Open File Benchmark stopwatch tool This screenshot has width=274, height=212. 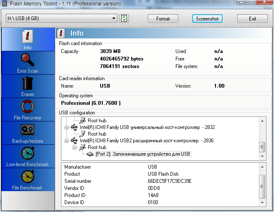coord(28,180)
